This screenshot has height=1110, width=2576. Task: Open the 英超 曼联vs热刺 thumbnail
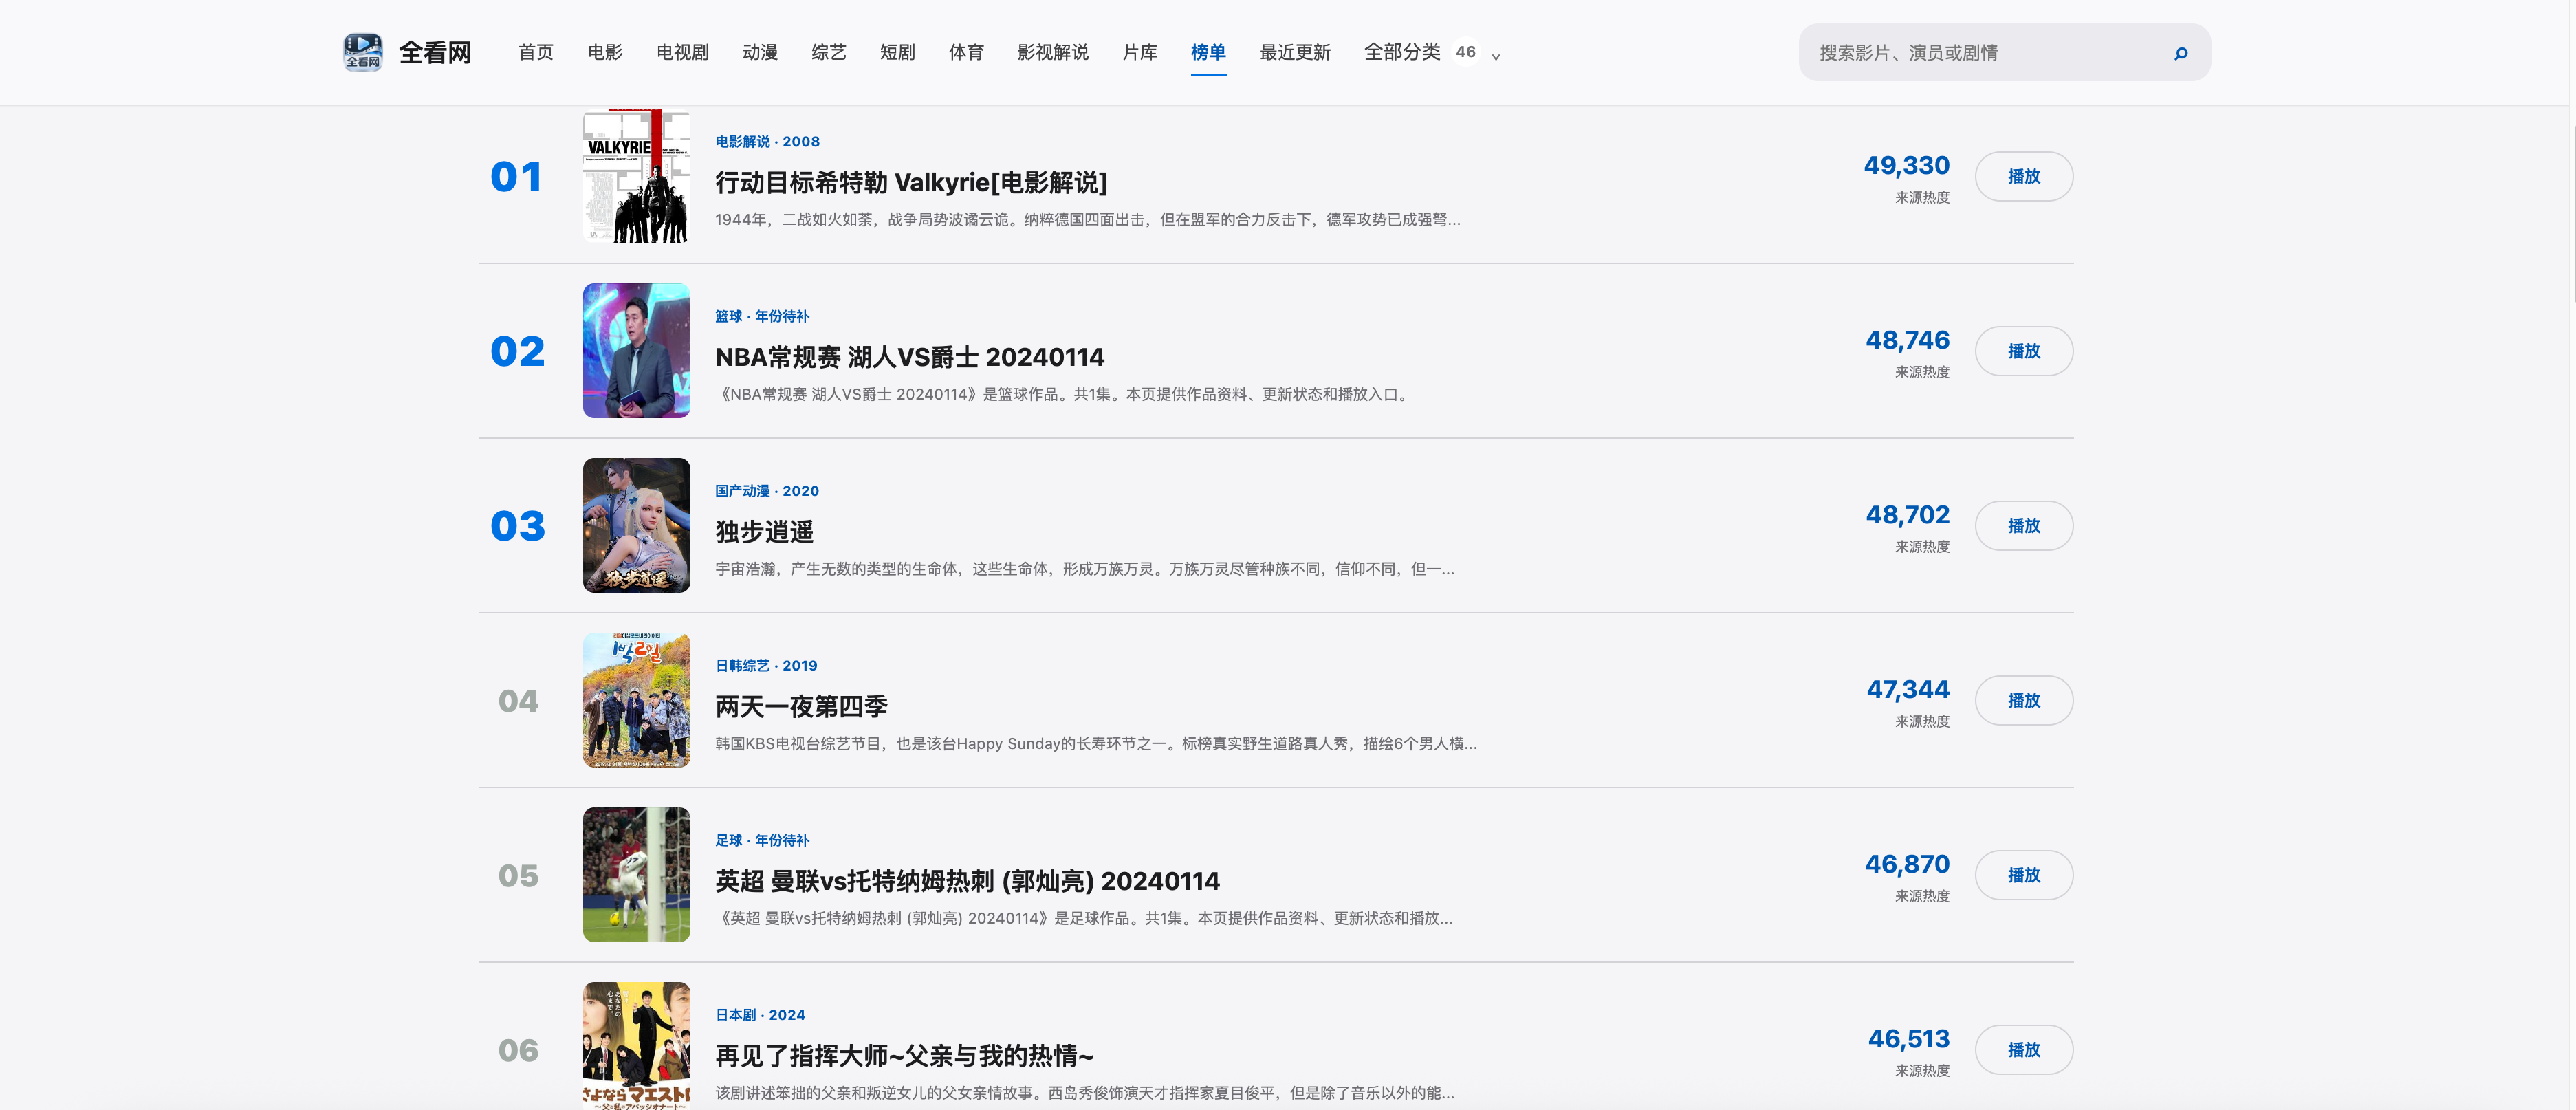[x=636, y=875]
